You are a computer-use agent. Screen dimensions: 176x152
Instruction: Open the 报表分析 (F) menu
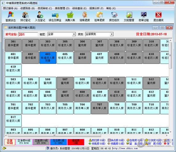point(96,8)
